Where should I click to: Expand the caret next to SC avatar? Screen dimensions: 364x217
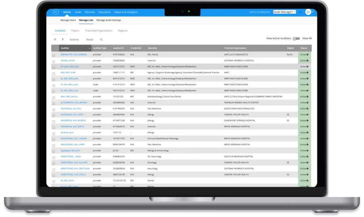coord(313,12)
